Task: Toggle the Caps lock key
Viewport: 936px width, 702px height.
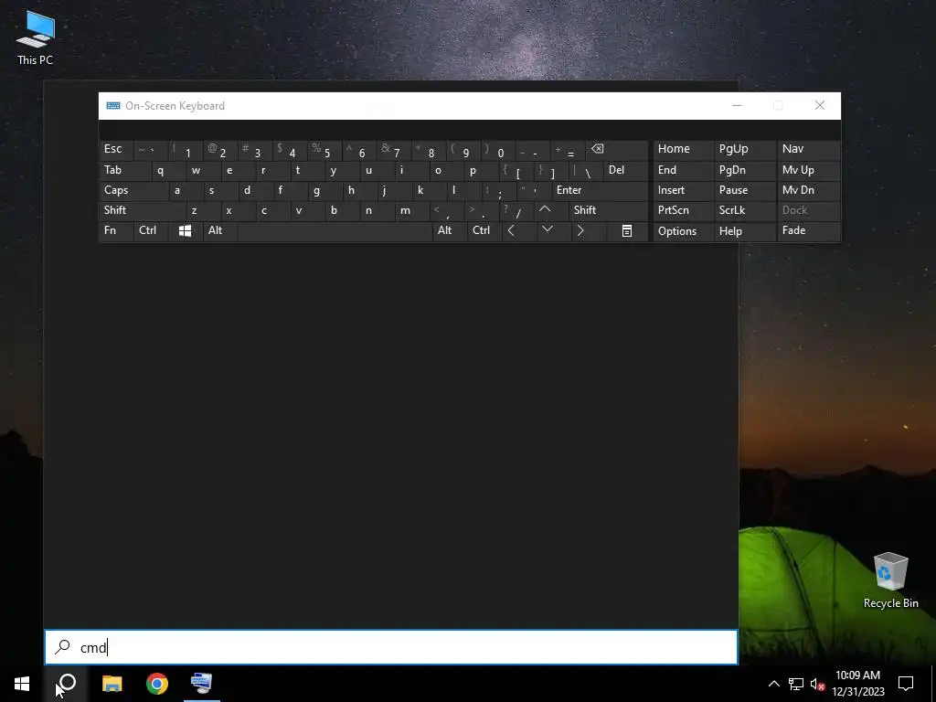Action: click(133, 190)
